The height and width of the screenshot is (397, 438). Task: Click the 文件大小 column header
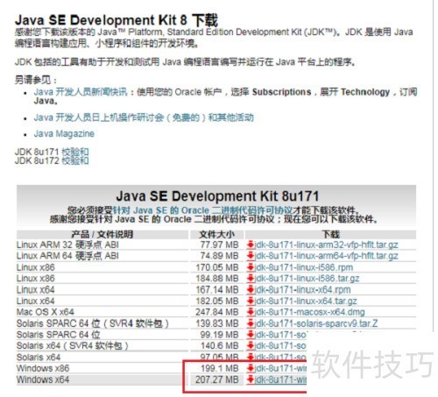pos(217,234)
